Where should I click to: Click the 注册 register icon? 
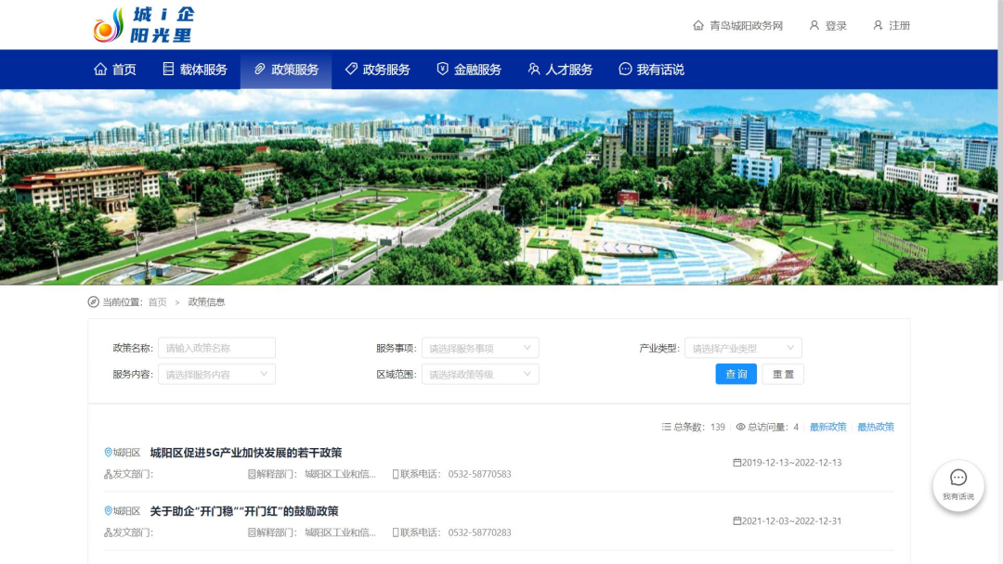pyautogui.click(x=878, y=26)
